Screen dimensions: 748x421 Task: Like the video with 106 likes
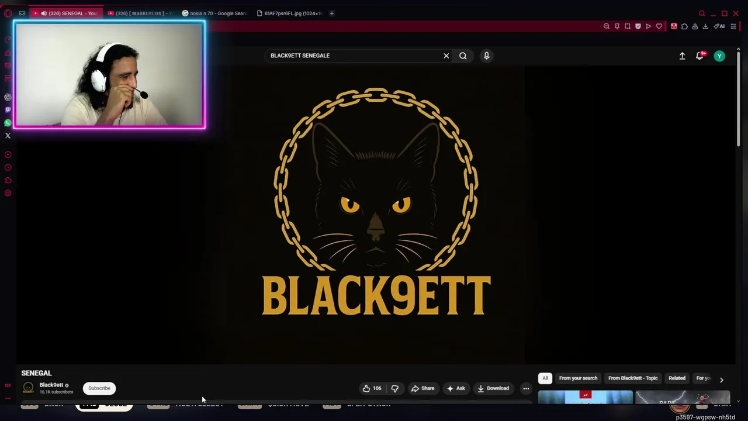pos(372,388)
